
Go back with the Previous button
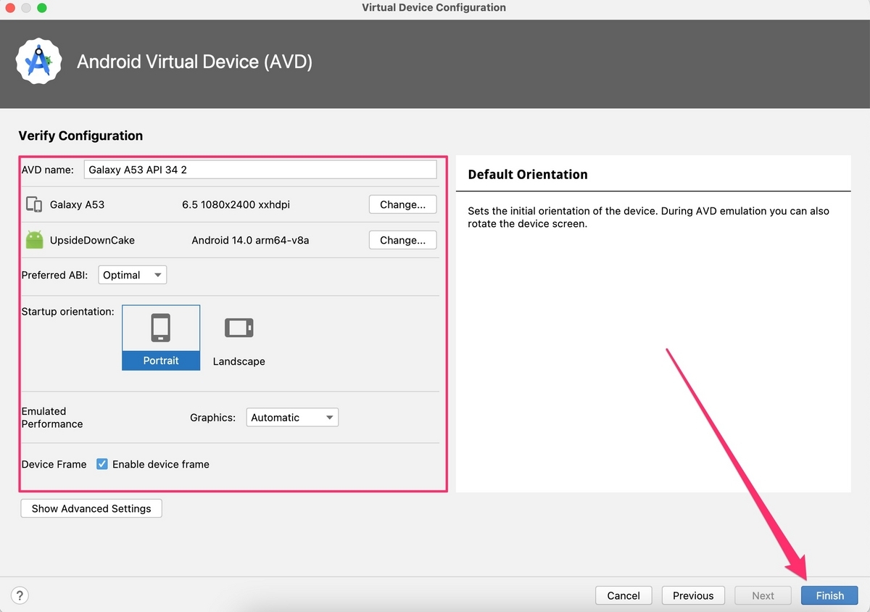click(x=693, y=595)
